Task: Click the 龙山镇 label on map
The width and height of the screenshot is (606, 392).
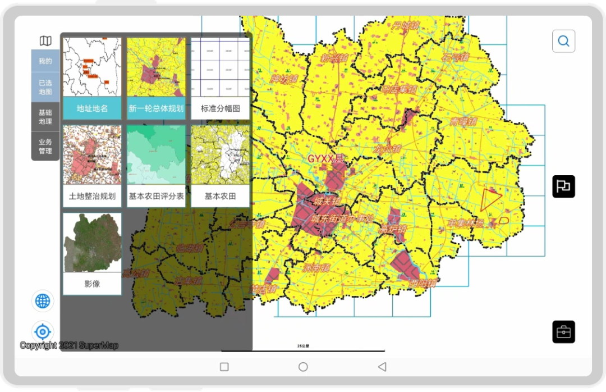Action: coord(387,149)
